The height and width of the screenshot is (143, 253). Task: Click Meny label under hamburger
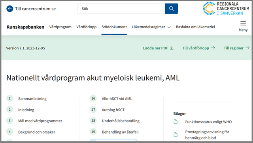[243, 30]
